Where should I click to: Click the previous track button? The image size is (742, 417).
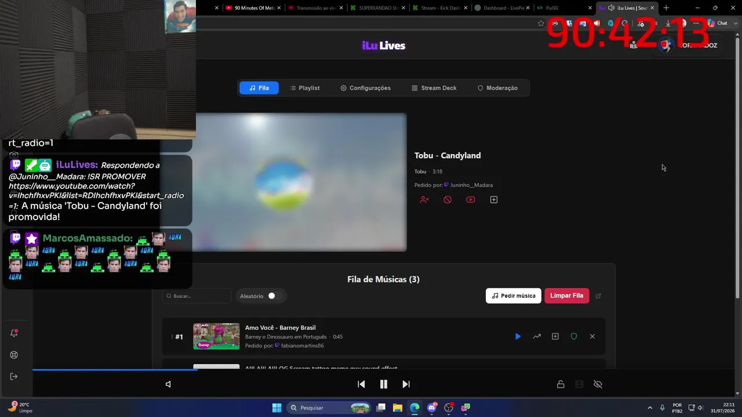pos(361,384)
